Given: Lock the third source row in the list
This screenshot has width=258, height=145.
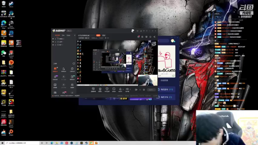Looking at the screenshot, I should [55, 45].
